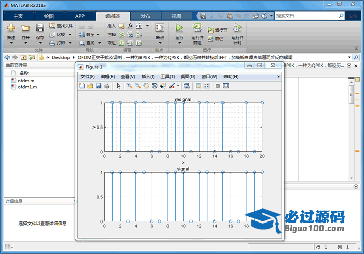Click the Zoom In tool in Figure toolbar
Image resolution: width=364 pixels, height=254 pixels.
click(129, 86)
